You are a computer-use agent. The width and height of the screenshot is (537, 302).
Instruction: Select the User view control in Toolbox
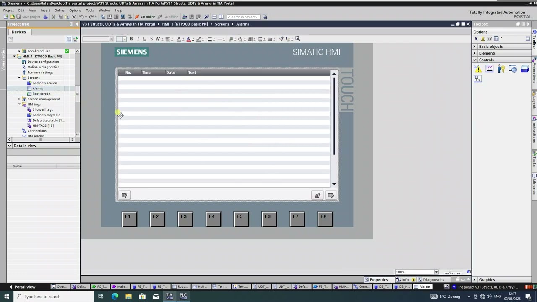501,69
